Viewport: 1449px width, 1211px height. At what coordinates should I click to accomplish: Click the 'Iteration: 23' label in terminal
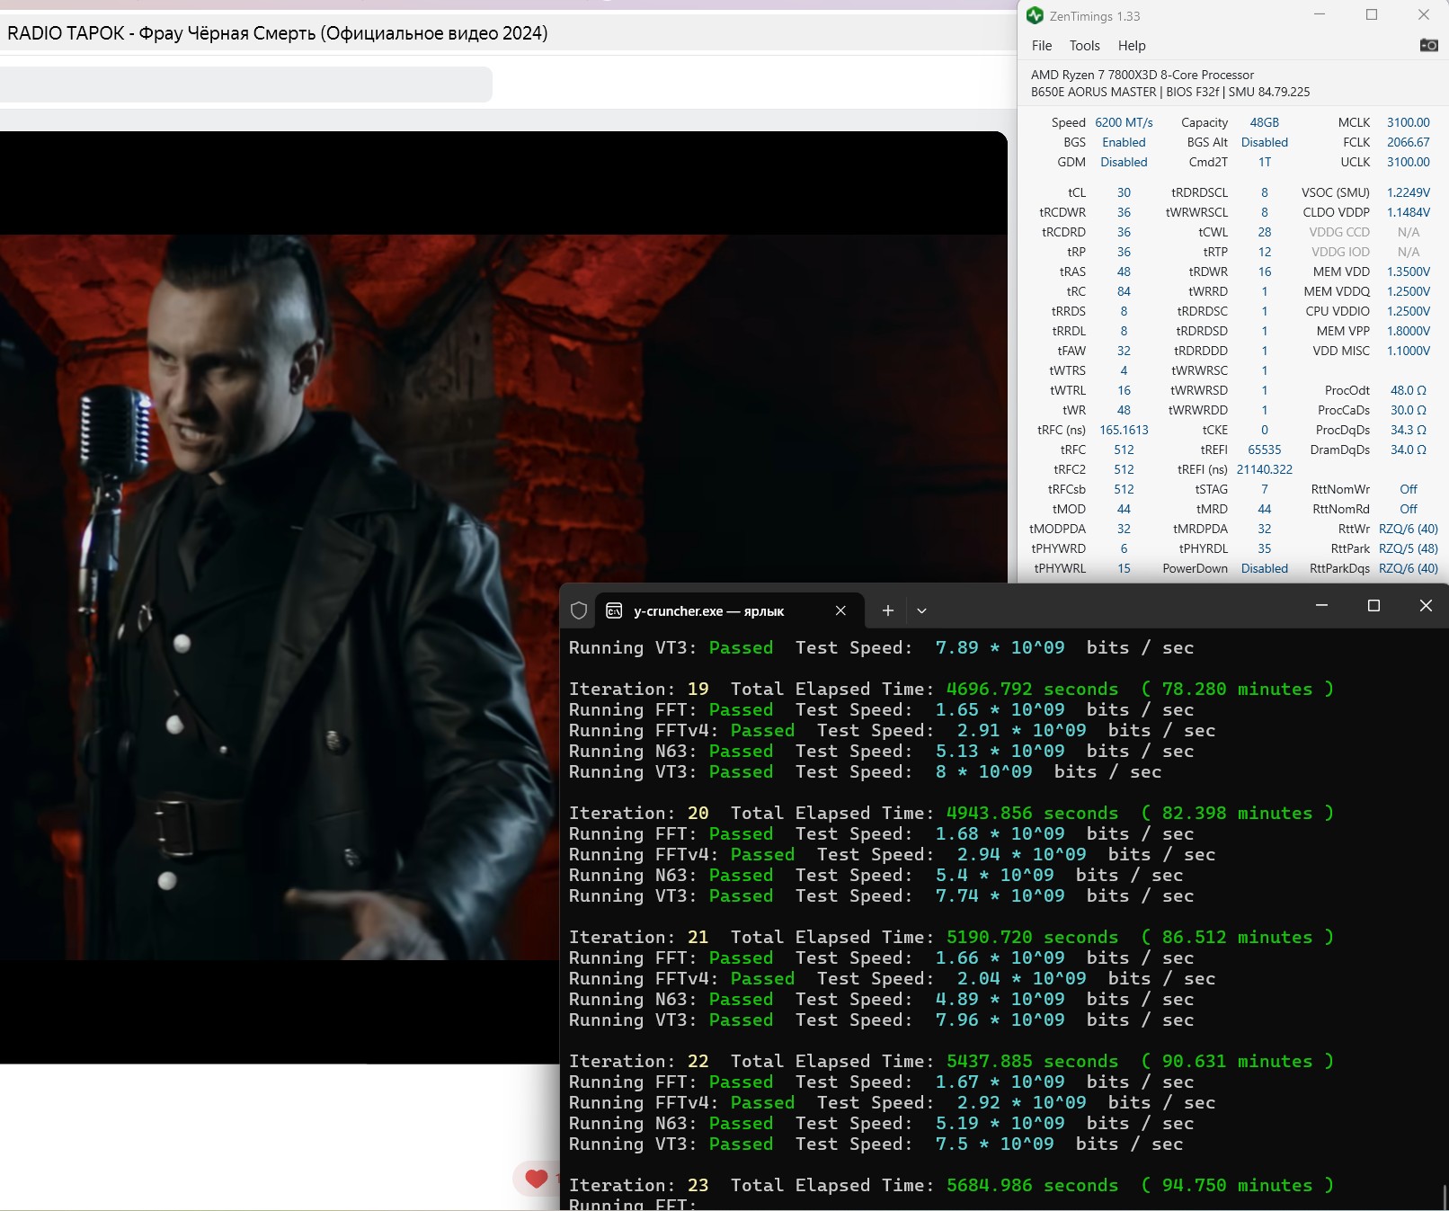coord(639,1185)
